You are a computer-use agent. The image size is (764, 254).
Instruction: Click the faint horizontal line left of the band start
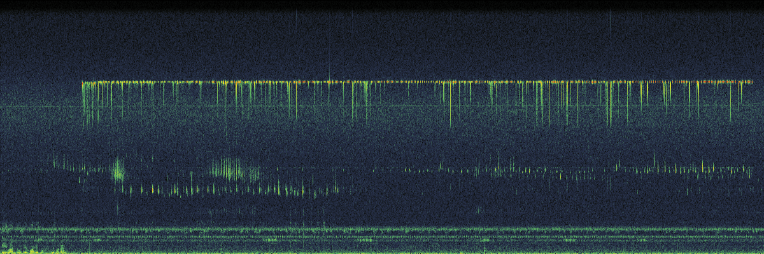(x=38, y=107)
